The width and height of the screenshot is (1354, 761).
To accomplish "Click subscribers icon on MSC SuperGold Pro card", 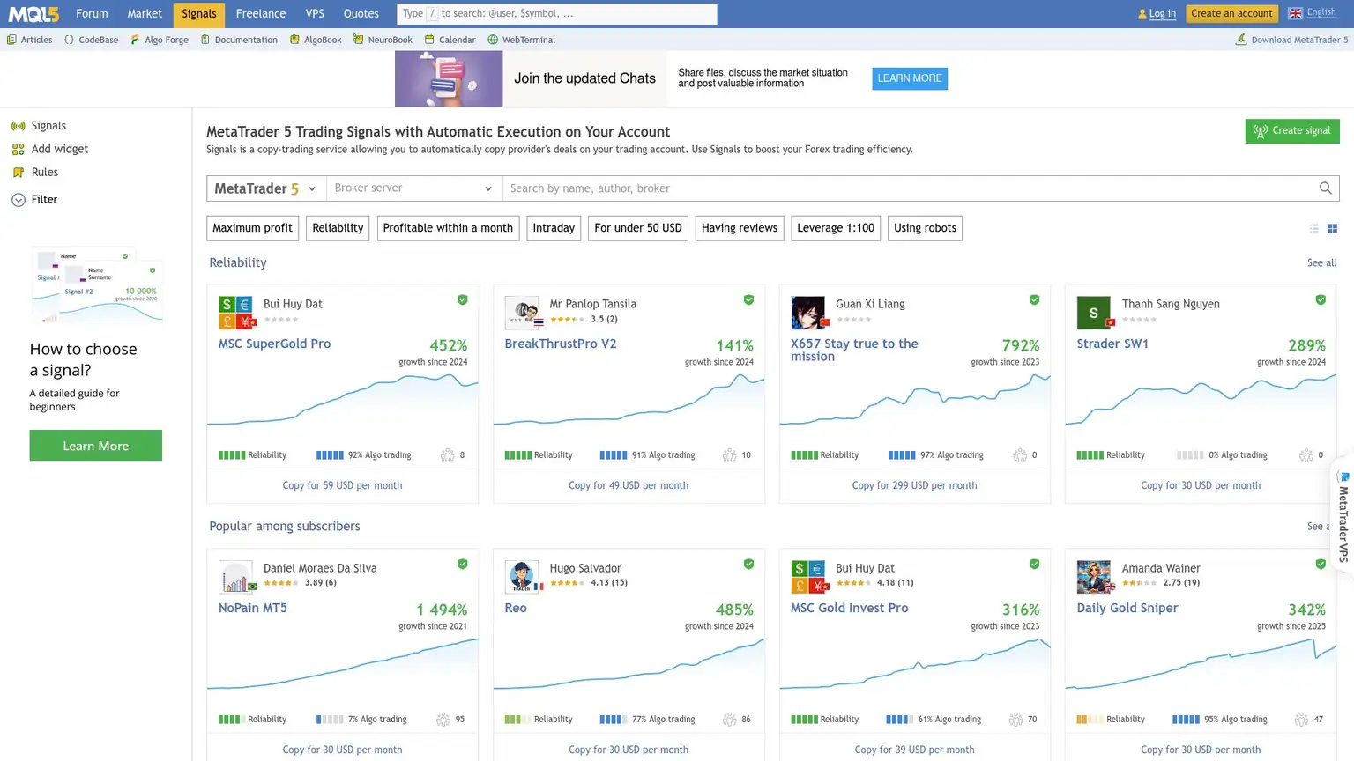I will pos(448,455).
